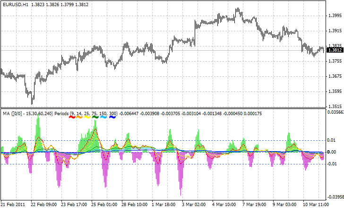
Task: Click the green period 75 legend marker
Action: (95, 117)
